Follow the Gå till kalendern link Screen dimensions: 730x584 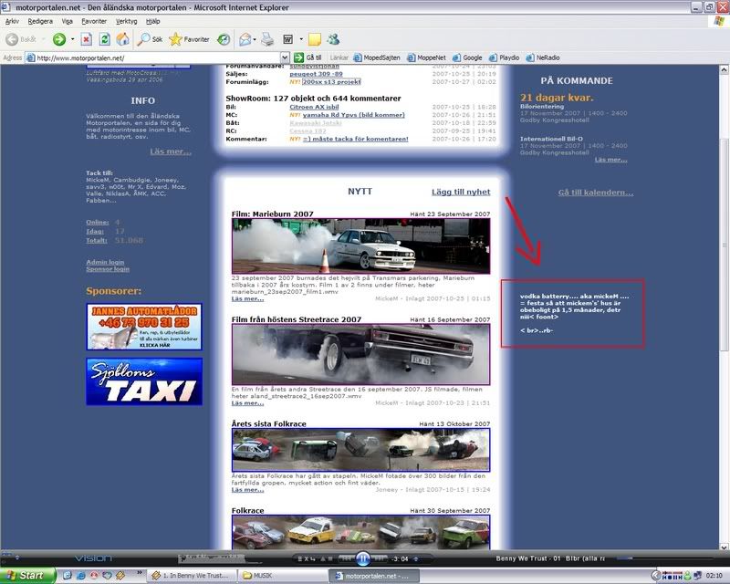coord(596,193)
